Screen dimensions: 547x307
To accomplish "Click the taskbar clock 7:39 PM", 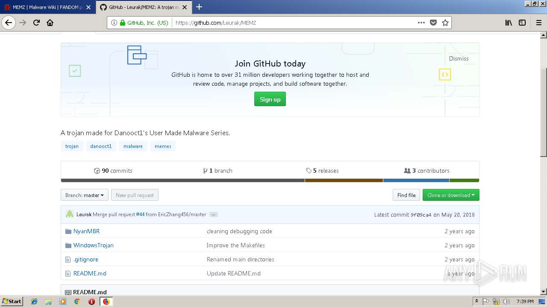I will 525,301.
